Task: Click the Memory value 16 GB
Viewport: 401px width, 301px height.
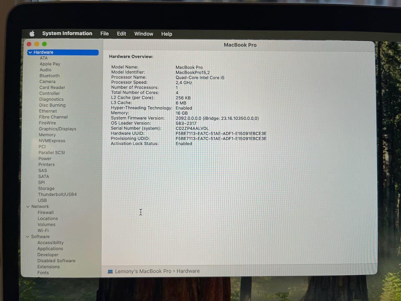Action: 182,113
